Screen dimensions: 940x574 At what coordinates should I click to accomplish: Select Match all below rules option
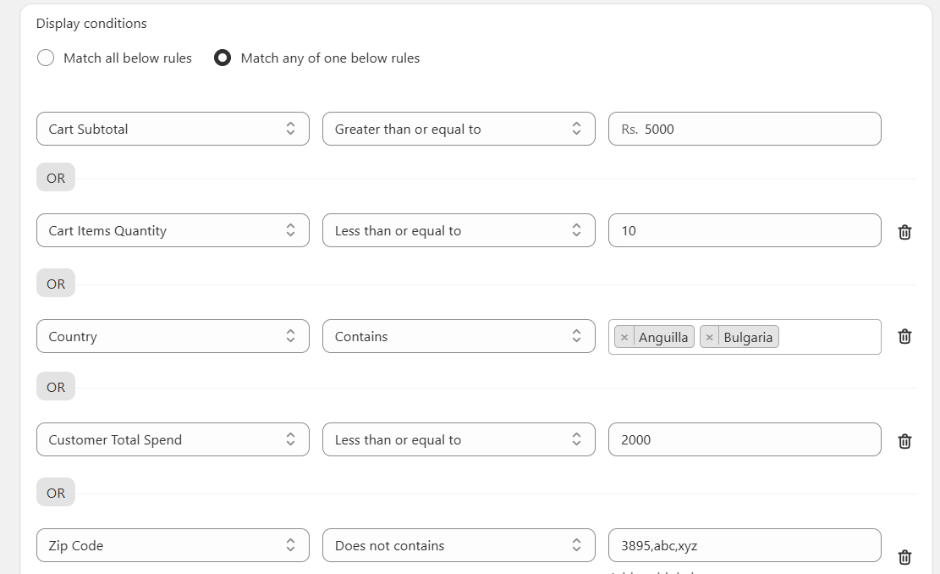[47, 58]
